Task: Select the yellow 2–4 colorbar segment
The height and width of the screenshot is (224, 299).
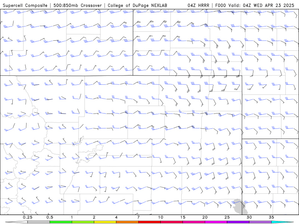Action: tap(105, 222)
